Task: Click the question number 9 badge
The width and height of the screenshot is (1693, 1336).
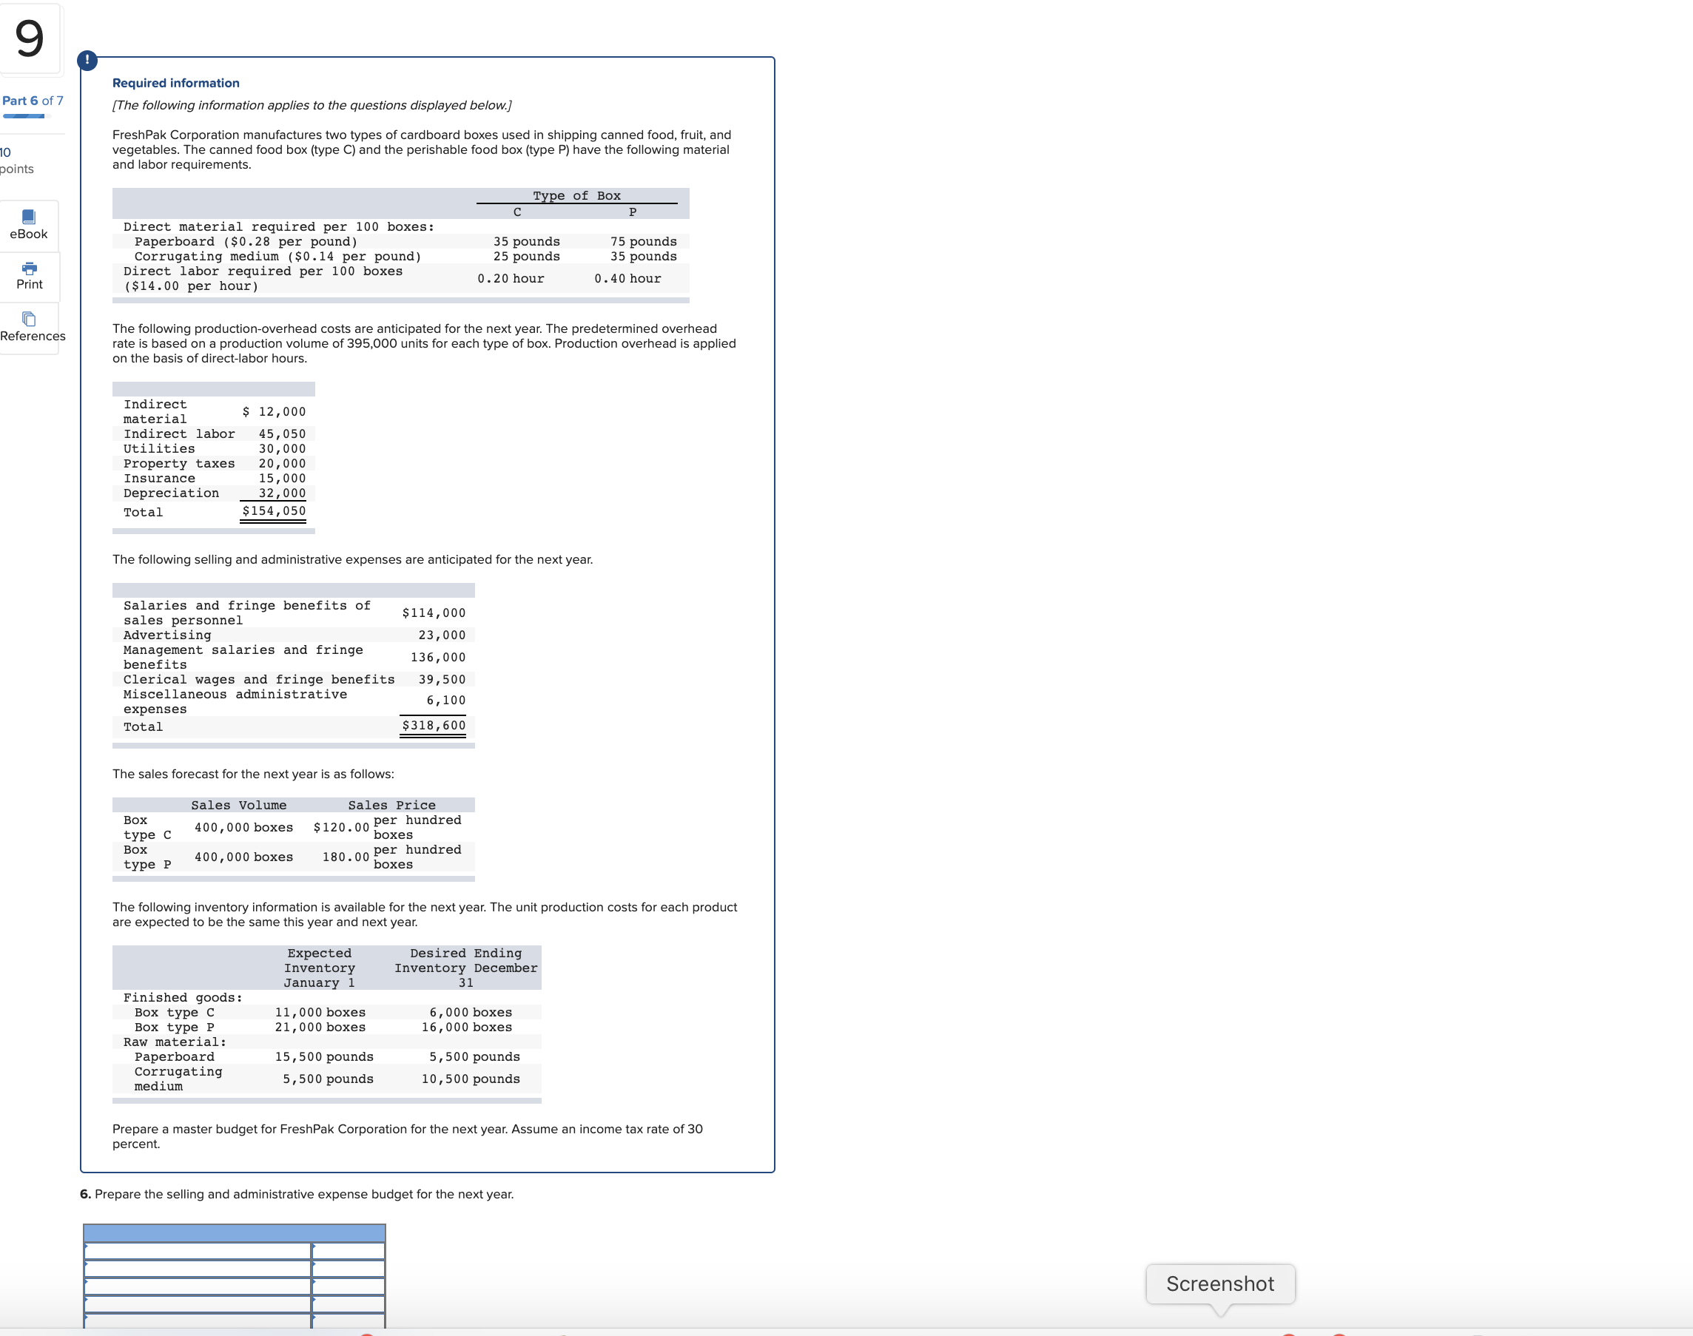Action: click(30, 39)
